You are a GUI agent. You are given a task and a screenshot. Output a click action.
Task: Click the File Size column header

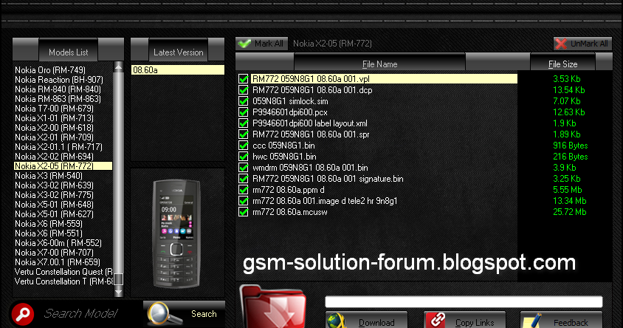[x=562, y=64]
